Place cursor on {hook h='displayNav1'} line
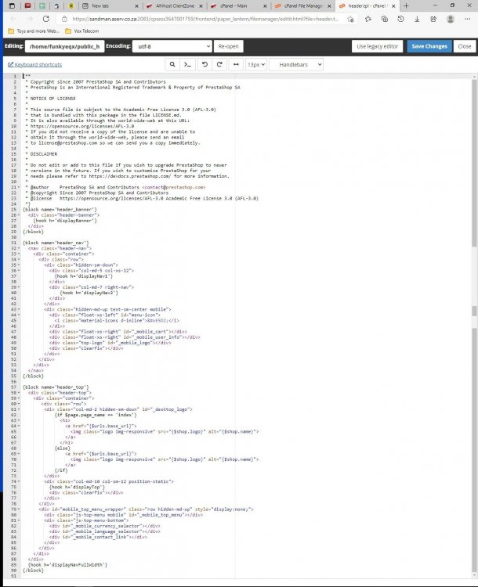 pyautogui.click(x=83, y=276)
